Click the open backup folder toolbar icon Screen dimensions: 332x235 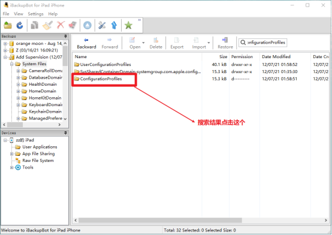(x=8, y=25)
